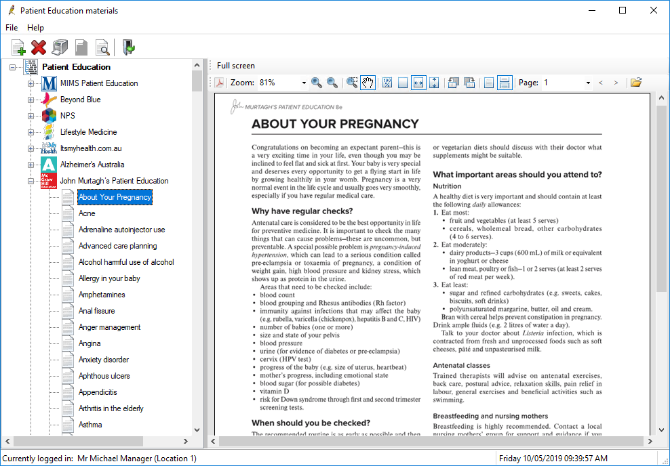Image resolution: width=670 pixels, height=466 pixels.
Task: Click the red PDF icon in viewer toolbar
Action: [x=219, y=83]
